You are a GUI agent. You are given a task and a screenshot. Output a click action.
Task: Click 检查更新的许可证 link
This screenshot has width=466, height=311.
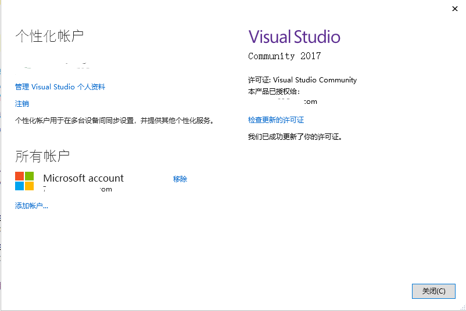pyautogui.click(x=276, y=120)
